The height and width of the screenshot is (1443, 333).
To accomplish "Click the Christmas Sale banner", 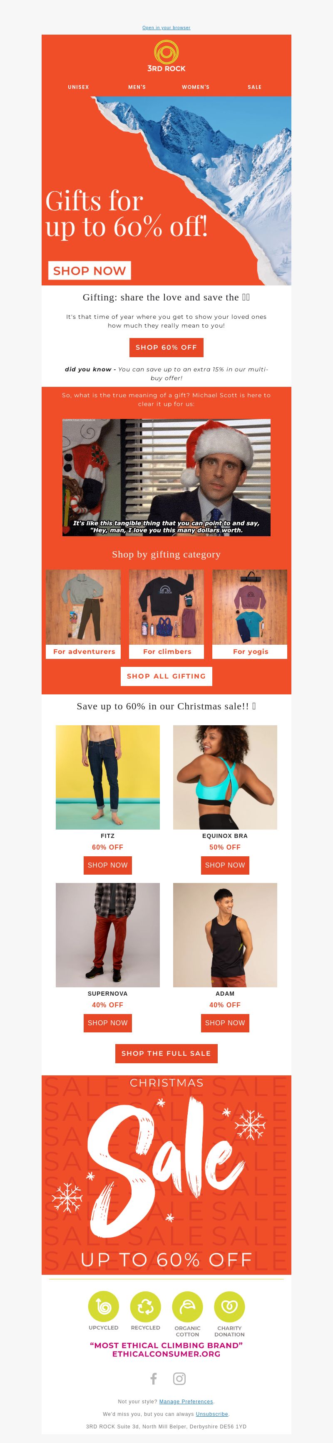I will [166, 1175].
